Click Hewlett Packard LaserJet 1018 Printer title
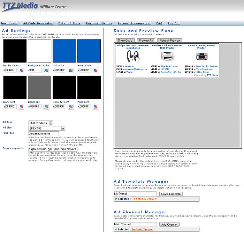Image resolution: width=244 pixels, height=234 pixels. coord(167,46)
